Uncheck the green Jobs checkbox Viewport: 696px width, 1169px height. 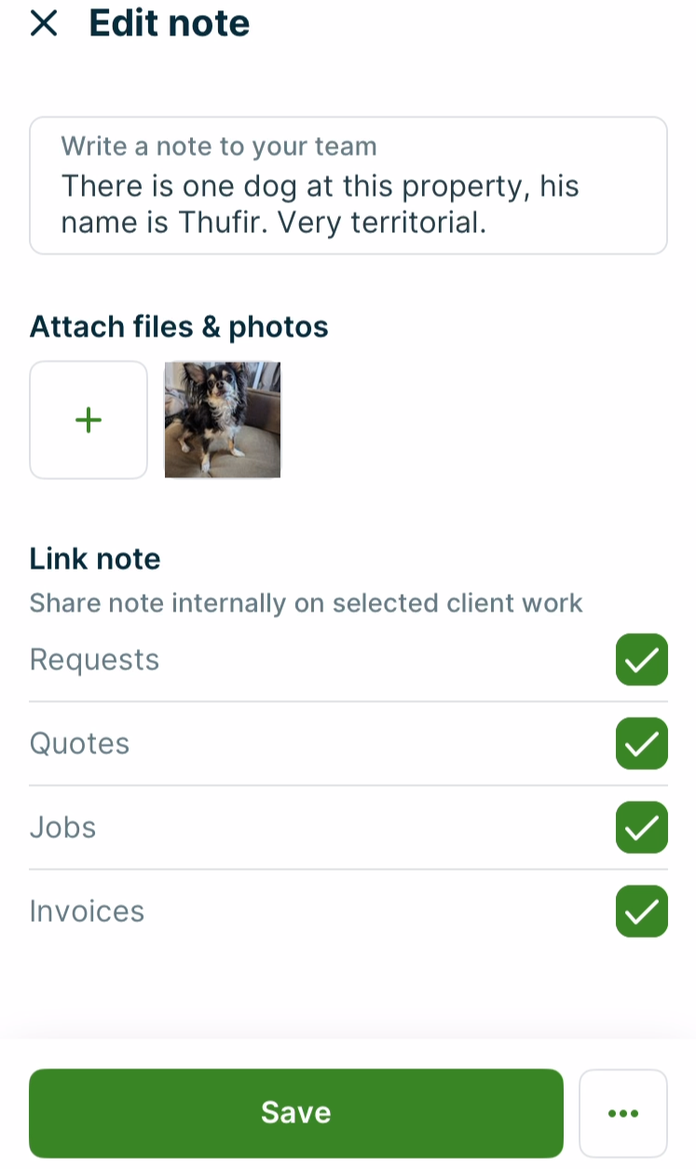click(x=641, y=828)
